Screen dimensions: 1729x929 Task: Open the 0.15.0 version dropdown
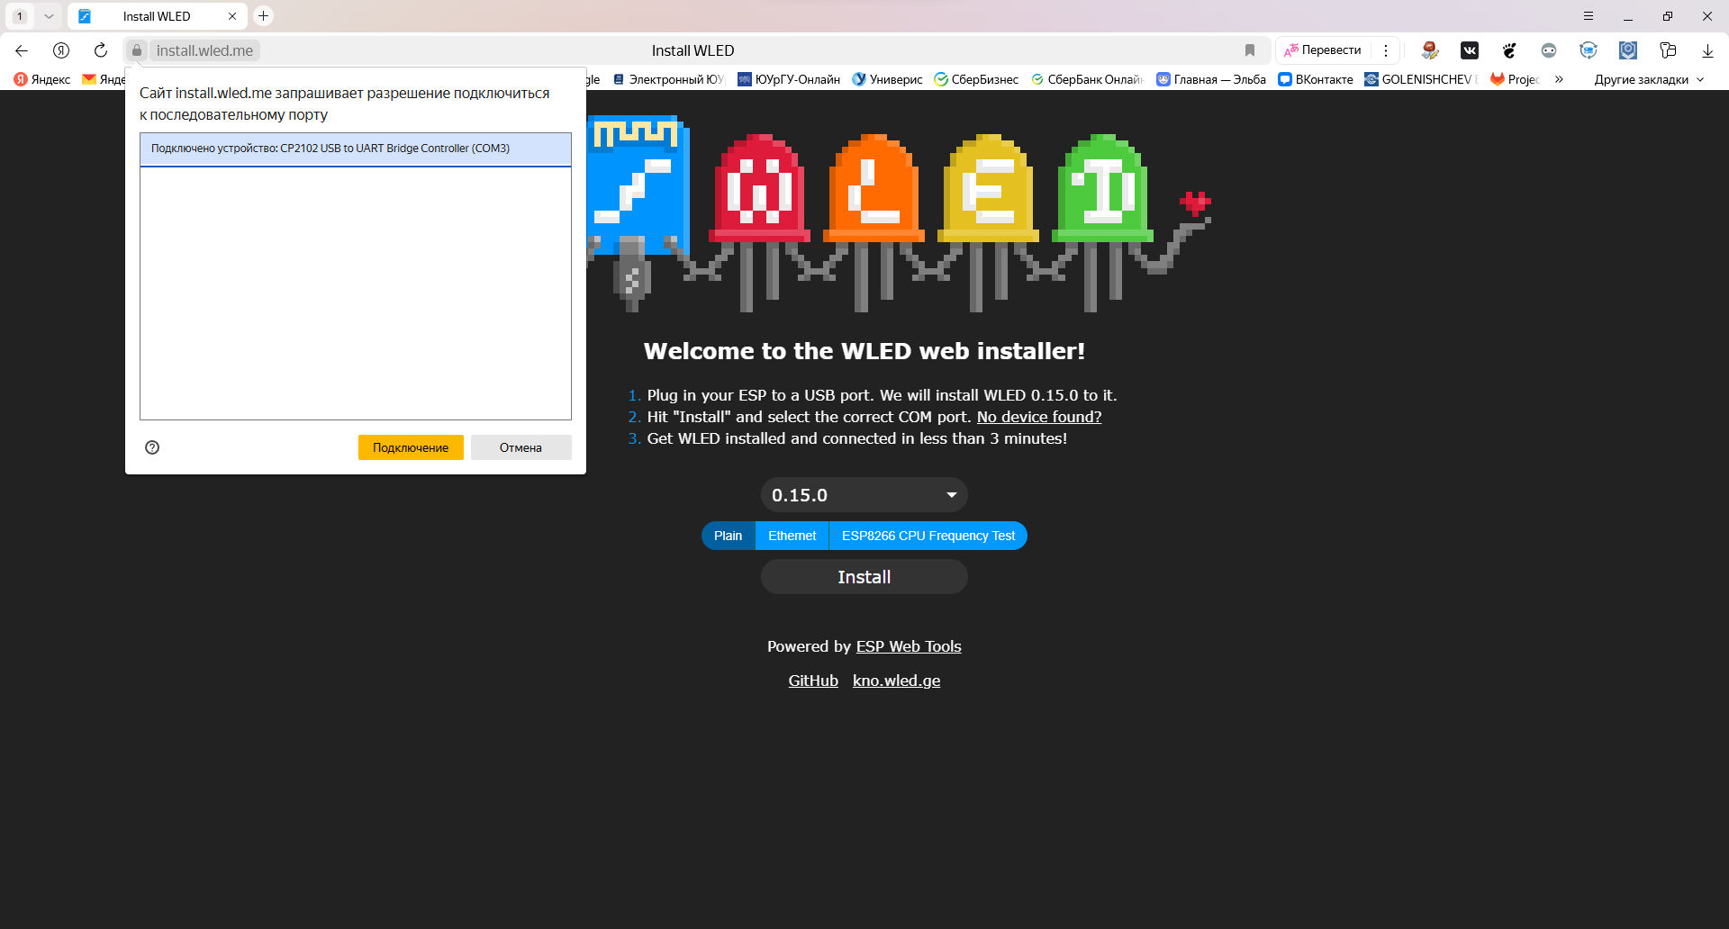[x=864, y=495]
